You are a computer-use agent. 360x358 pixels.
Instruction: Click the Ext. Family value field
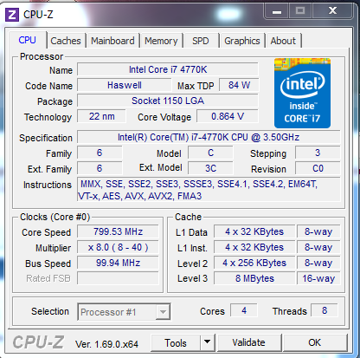pos(100,168)
